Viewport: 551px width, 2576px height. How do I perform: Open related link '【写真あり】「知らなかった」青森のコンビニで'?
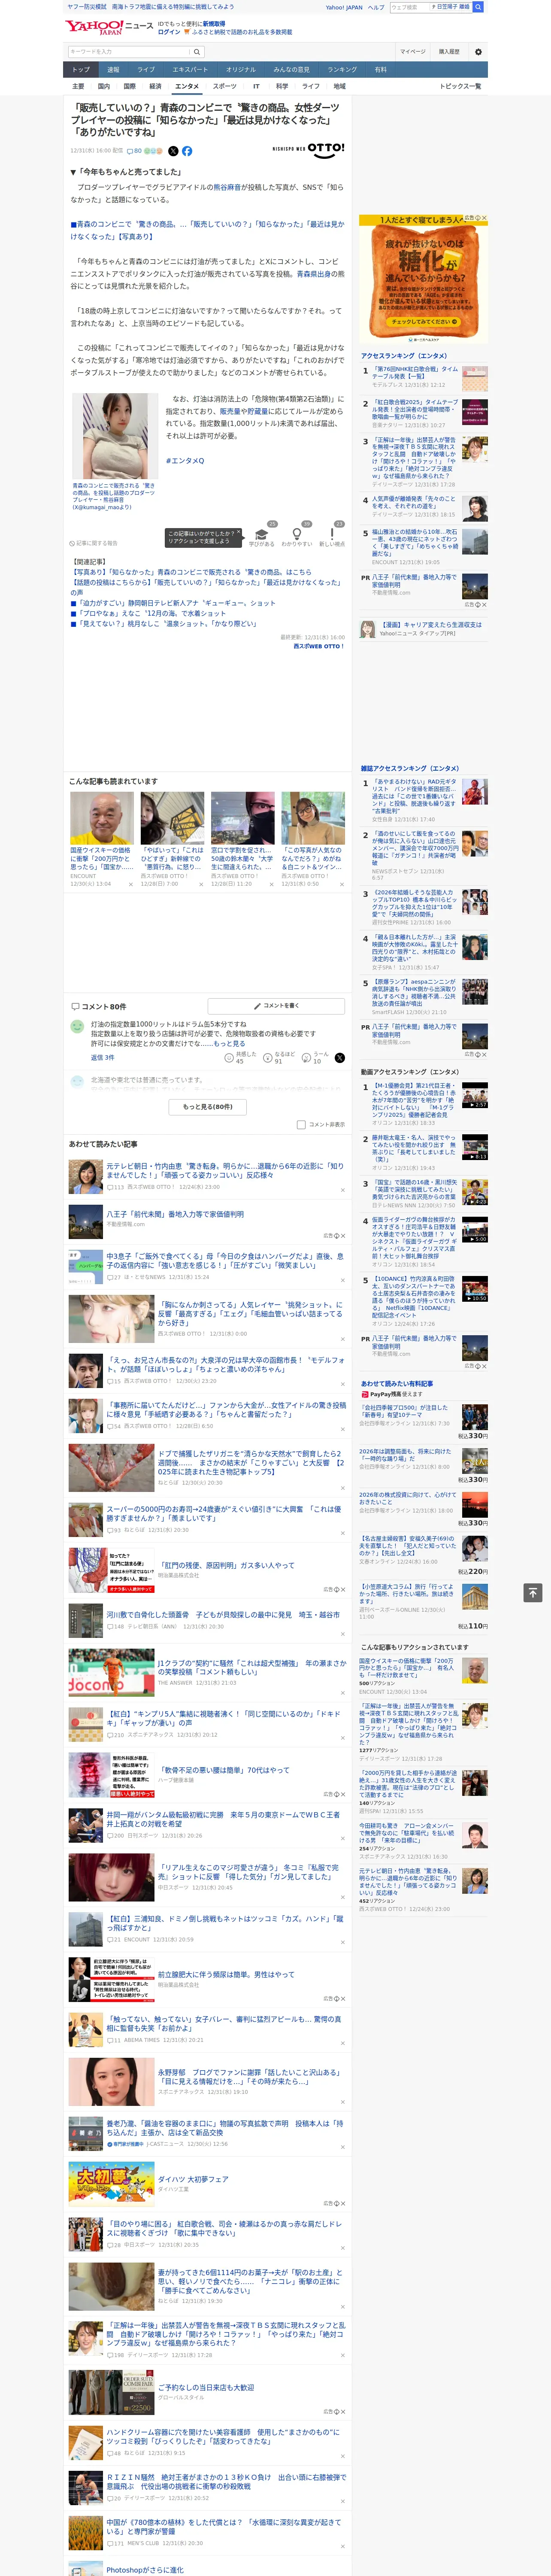[191, 572]
